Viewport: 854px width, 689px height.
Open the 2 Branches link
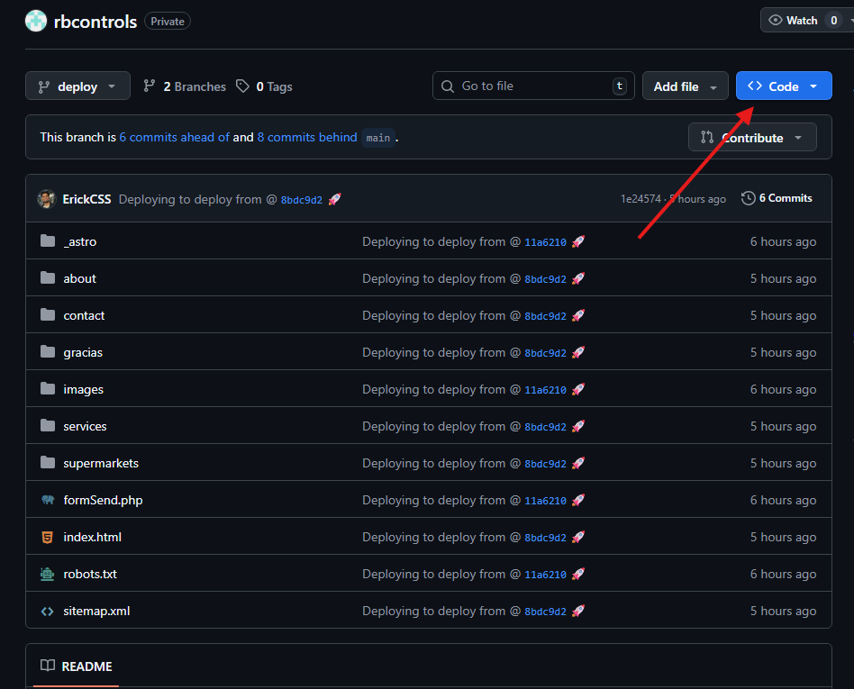[185, 86]
